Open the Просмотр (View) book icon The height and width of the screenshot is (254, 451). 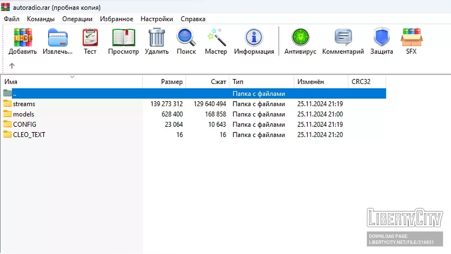tap(123, 38)
